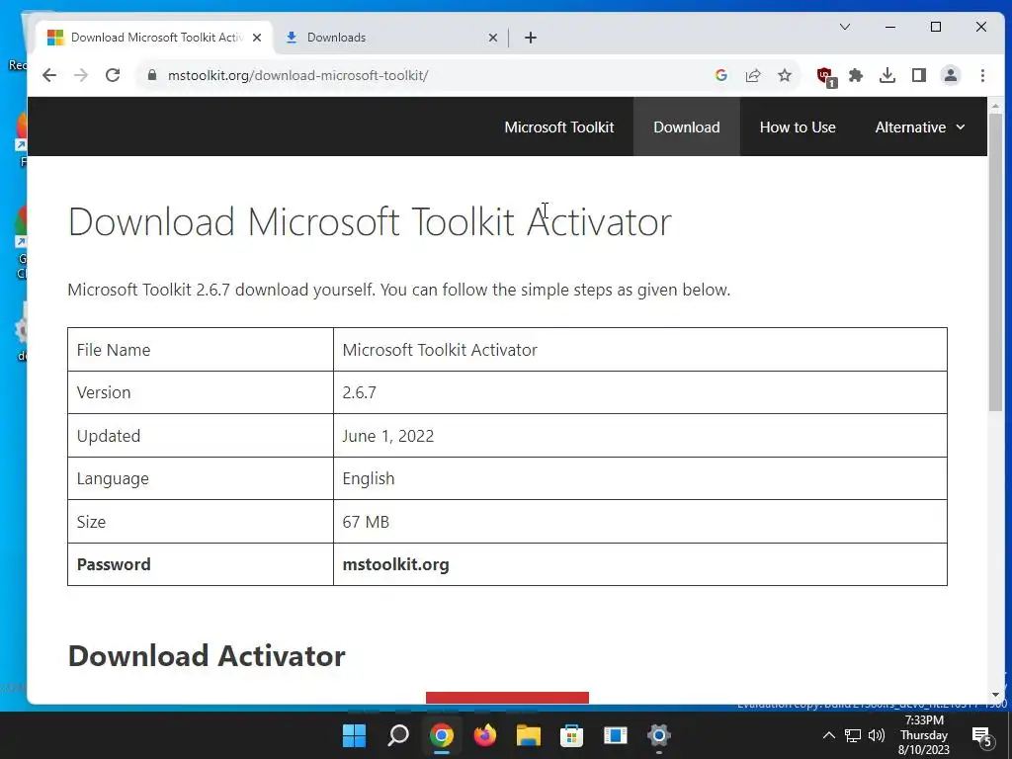Click the Chrome taskbar icon
This screenshot has height=759, width=1012.
click(x=442, y=735)
